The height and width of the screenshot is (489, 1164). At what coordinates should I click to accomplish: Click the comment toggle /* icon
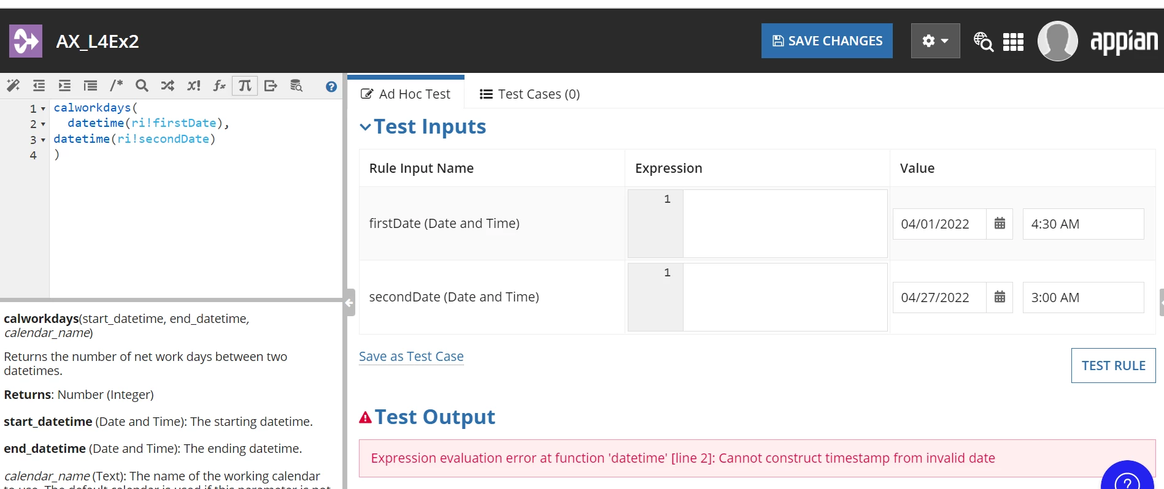click(x=116, y=86)
